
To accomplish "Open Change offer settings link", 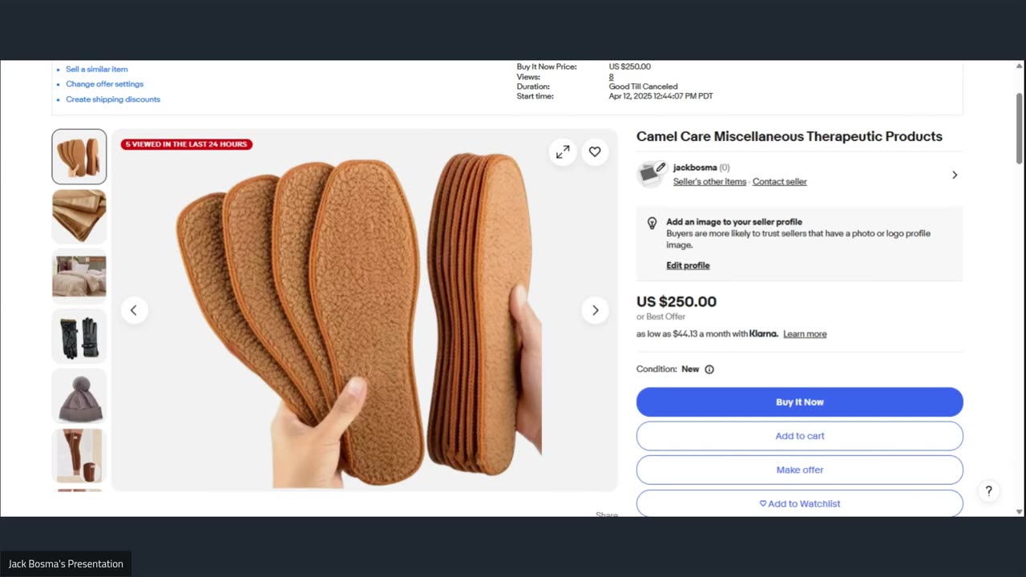I will click(105, 84).
